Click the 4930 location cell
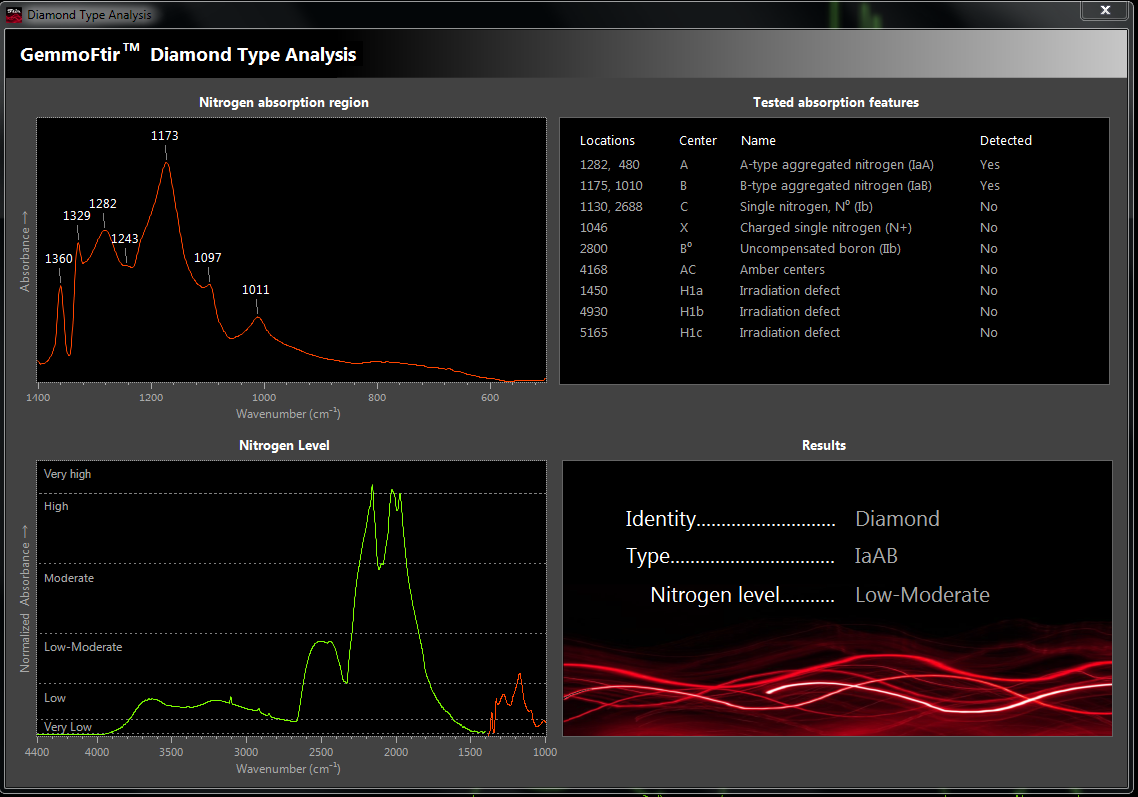The height and width of the screenshot is (797, 1138). click(593, 312)
